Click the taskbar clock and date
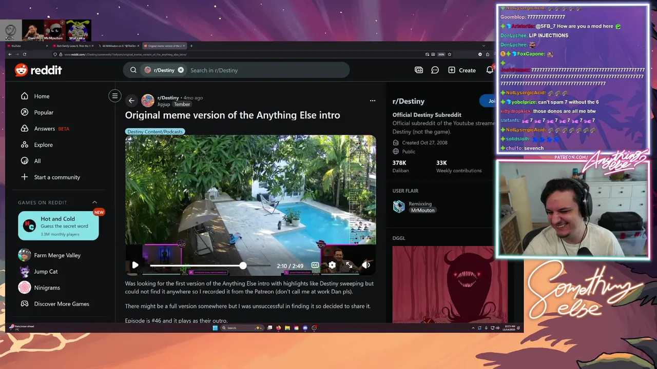This screenshot has width=657, height=369. coord(510,328)
